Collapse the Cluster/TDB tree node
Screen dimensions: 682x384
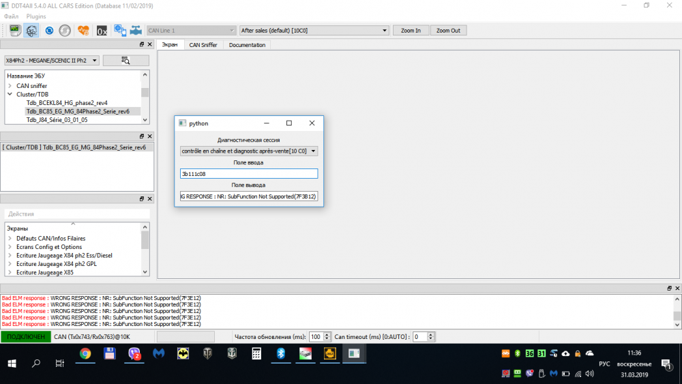tap(10, 94)
